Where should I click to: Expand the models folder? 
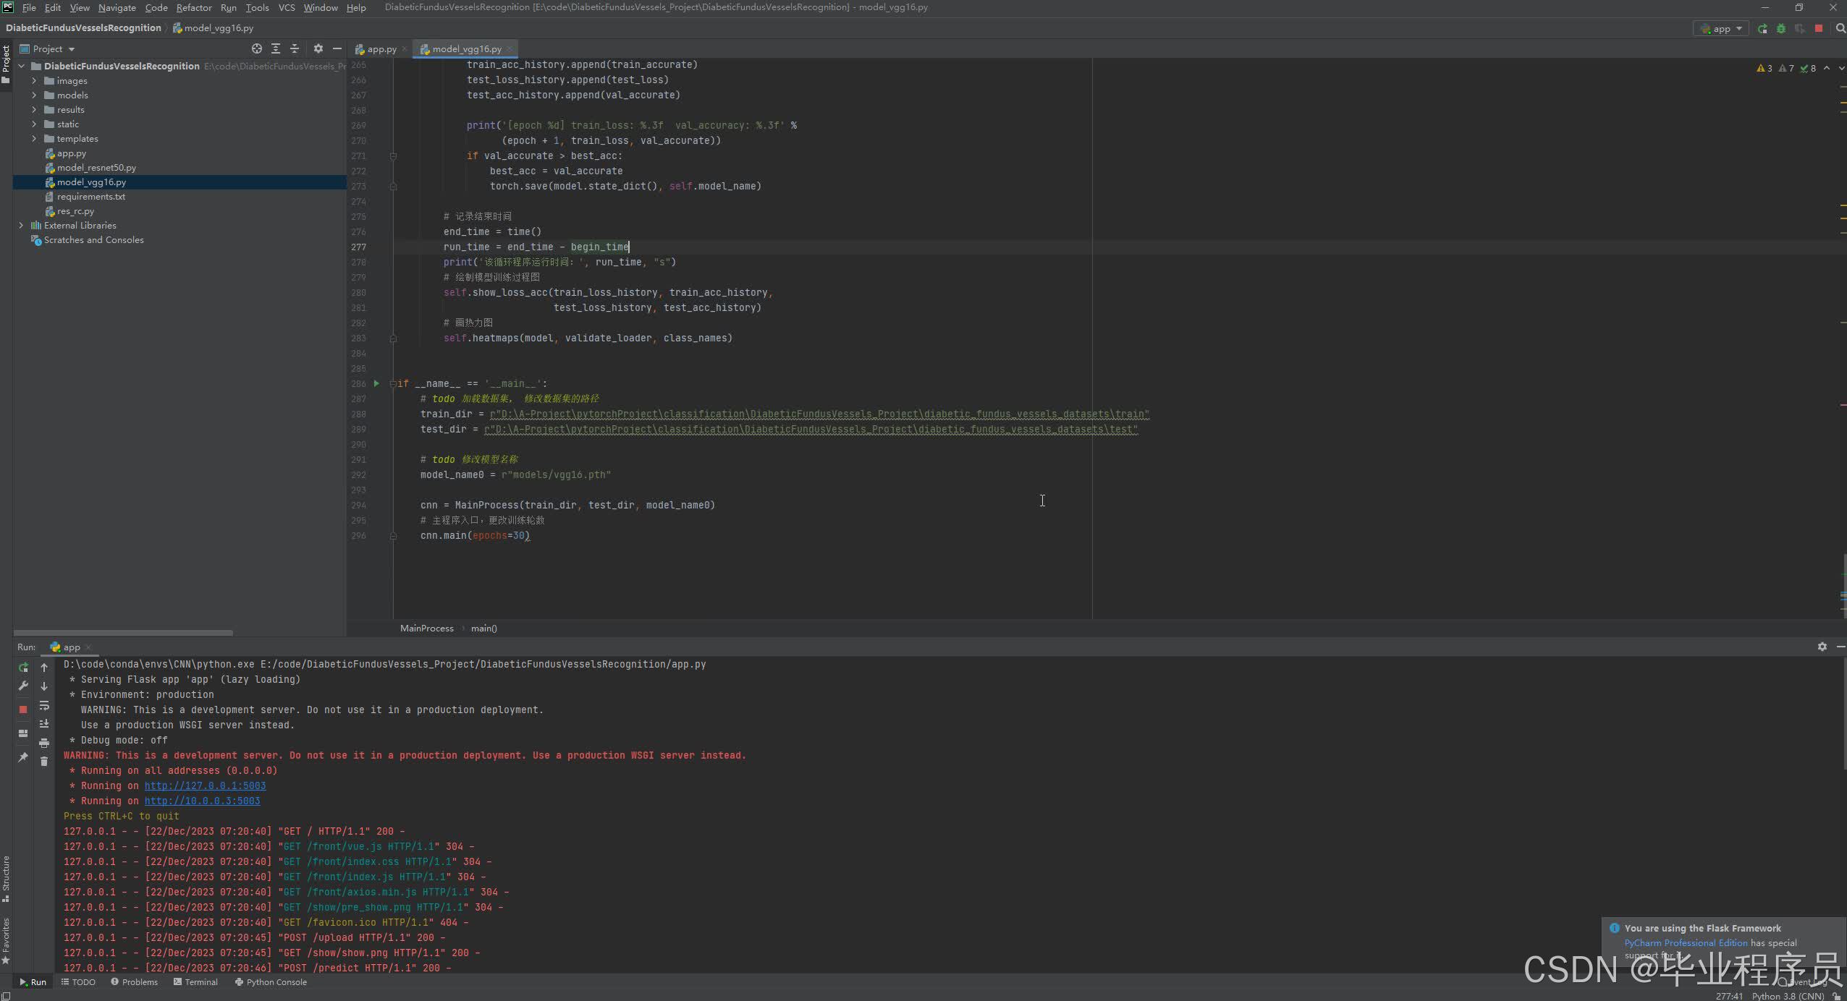tap(34, 95)
